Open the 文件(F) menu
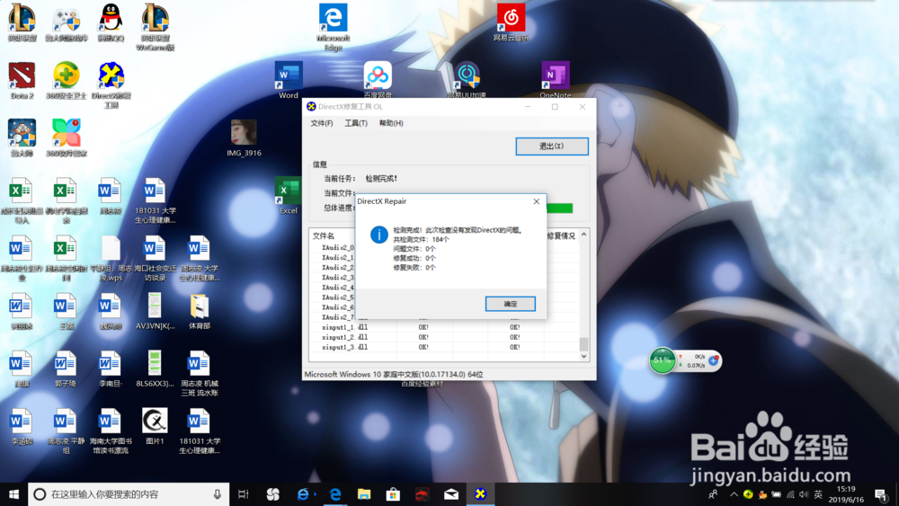This screenshot has width=899, height=506. [x=322, y=123]
